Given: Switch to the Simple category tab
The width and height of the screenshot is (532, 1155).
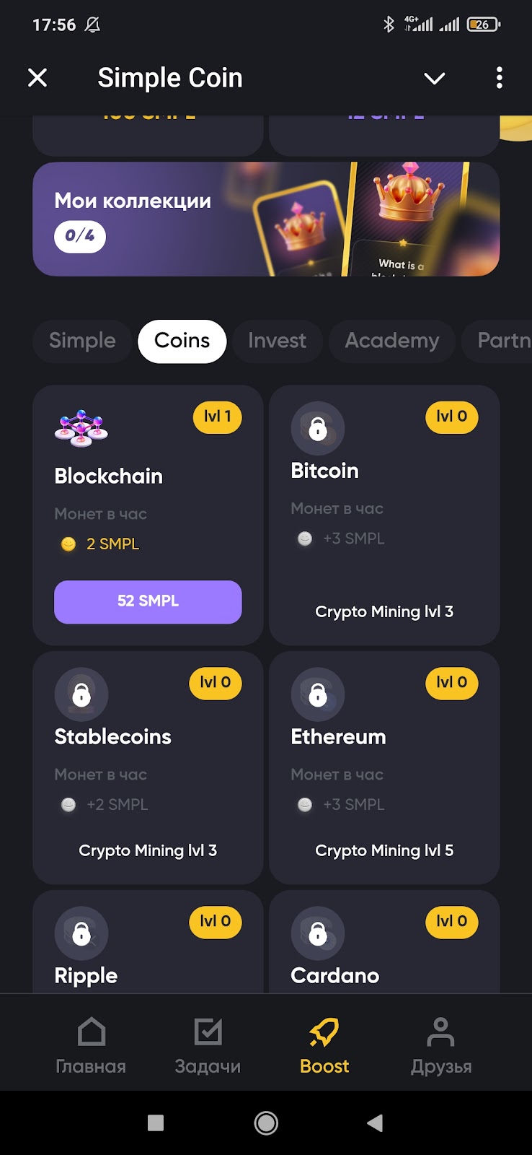Looking at the screenshot, I should click(82, 341).
